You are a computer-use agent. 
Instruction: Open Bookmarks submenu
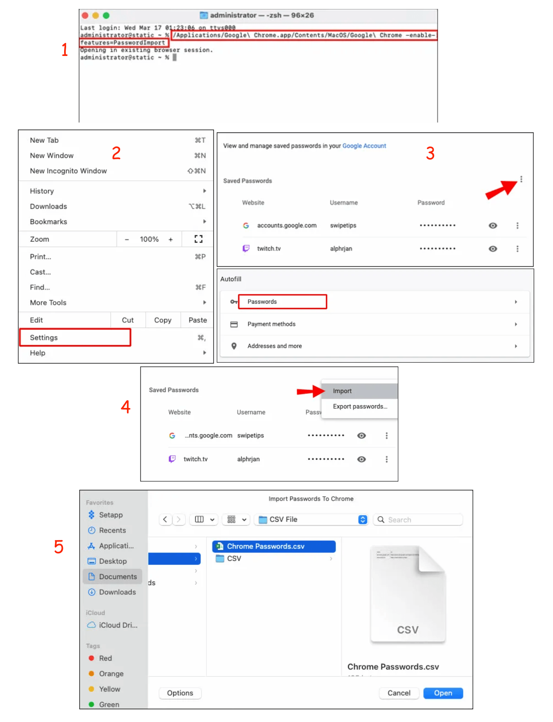click(116, 222)
